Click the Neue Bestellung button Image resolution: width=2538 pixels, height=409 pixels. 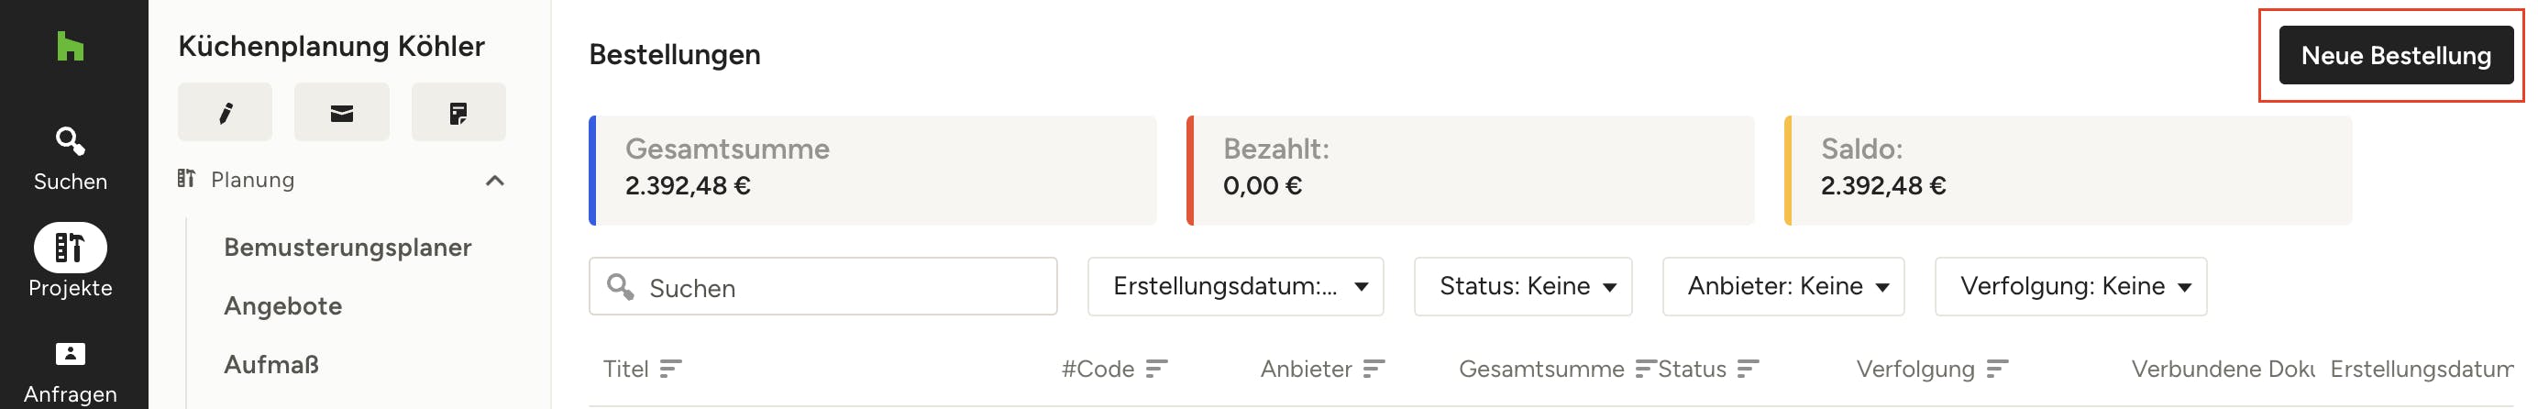pos(2395,55)
